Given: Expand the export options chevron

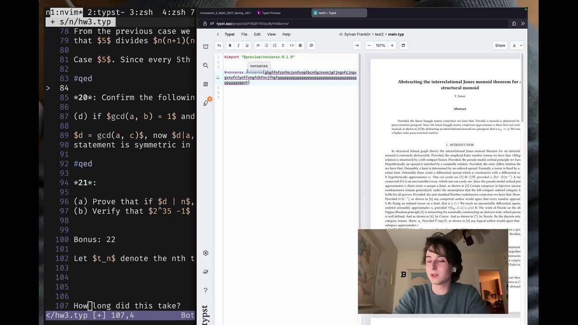Looking at the screenshot, I should coord(521,45).
